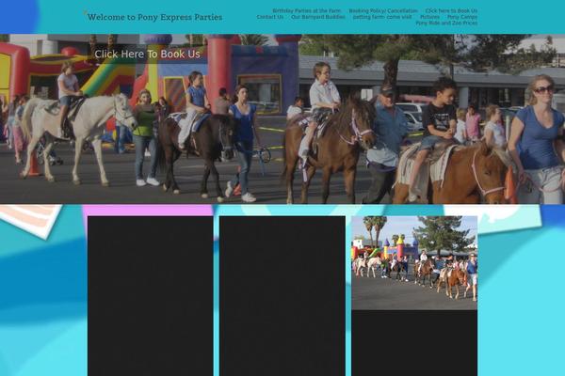
Task: Open Our Barnyard Buddies page
Action: pyautogui.click(x=318, y=17)
